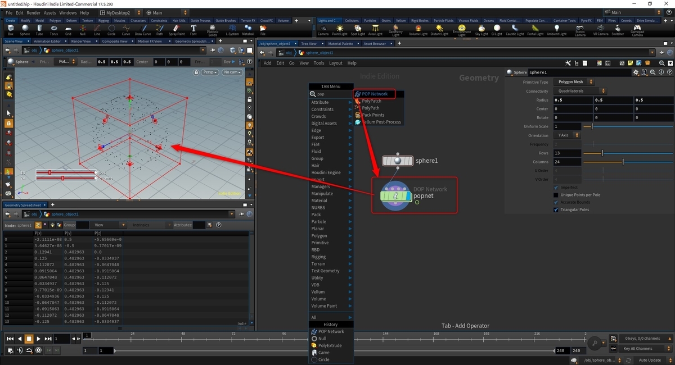
Task: Open the Primitive Type dropdown showing Polygon Mesh
Action: (573, 81)
